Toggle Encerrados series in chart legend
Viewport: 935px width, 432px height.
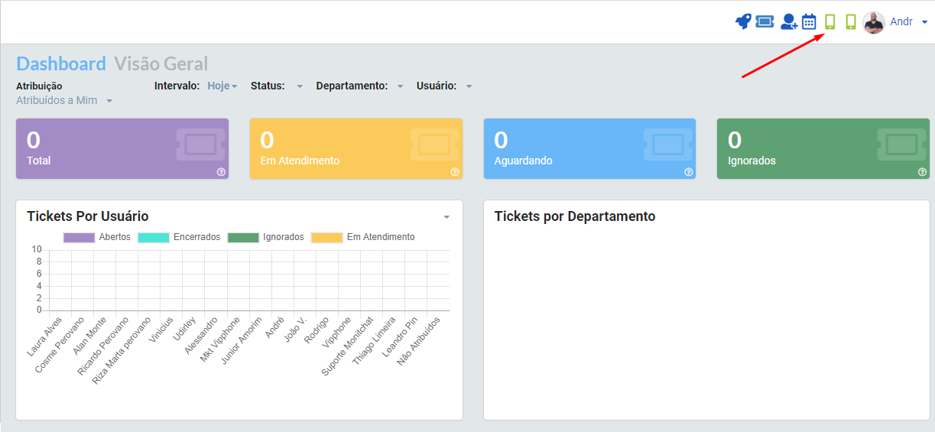[179, 237]
